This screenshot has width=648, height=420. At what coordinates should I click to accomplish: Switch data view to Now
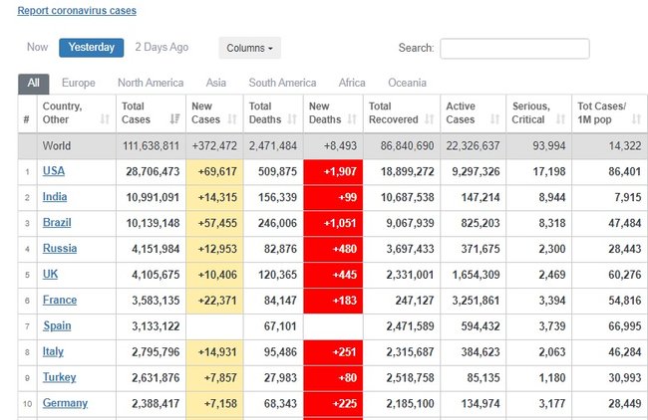coord(37,47)
